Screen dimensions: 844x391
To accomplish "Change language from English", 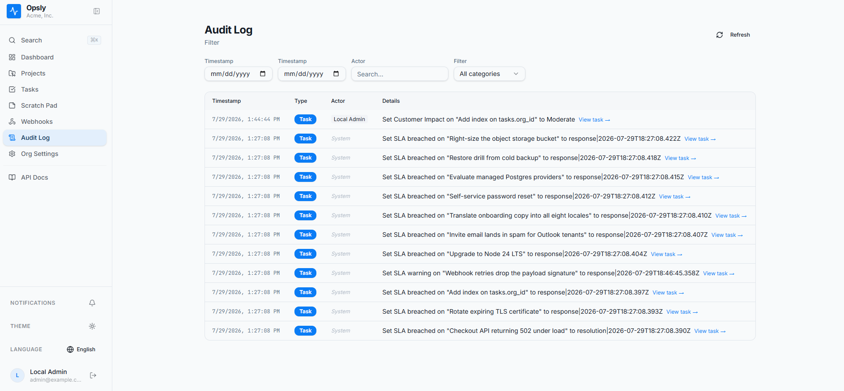I will (x=81, y=349).
